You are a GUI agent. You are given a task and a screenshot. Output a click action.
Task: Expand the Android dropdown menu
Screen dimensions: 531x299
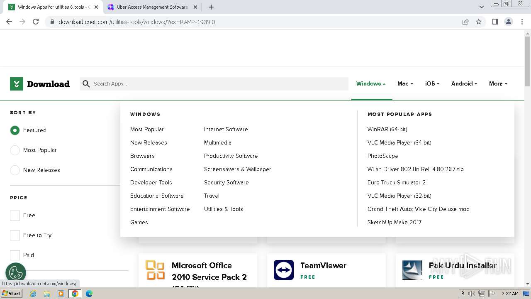pos(464,83)
